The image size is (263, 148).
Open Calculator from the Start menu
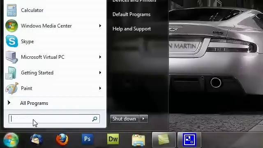[12, 10]
